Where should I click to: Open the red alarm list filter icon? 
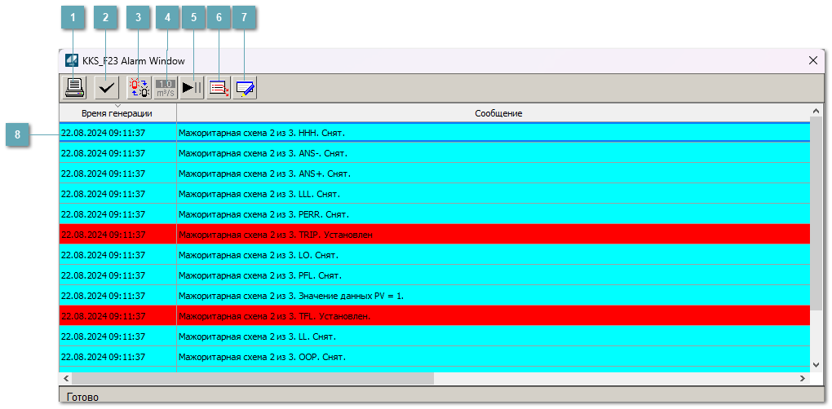(x=219, y=87)
